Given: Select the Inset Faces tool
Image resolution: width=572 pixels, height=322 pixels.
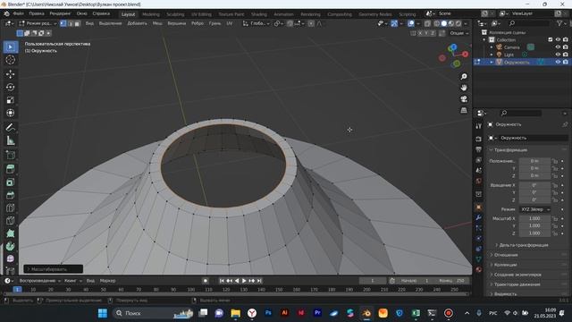Looking at the screenshot, I should point(10,182).
